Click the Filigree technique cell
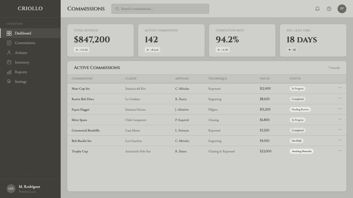Screen dimensions: 353x198 click(213, 109)
